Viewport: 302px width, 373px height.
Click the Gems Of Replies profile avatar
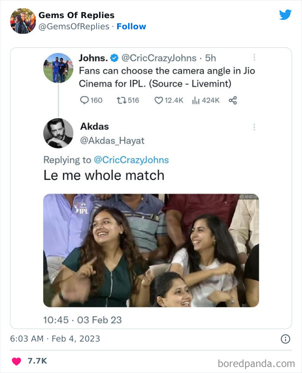pos(23,21)
